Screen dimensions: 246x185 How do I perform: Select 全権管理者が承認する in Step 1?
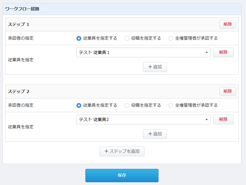[171, 38]
